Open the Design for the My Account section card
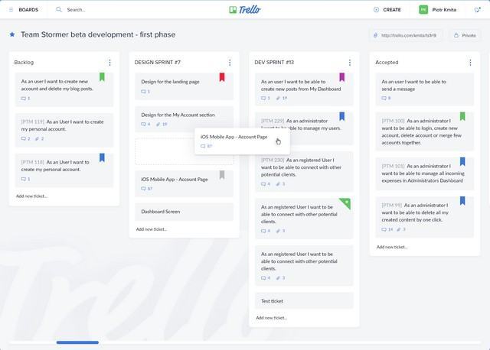This screenshot has width=490, height=350. pyautogui.click(x=184, y=119)
